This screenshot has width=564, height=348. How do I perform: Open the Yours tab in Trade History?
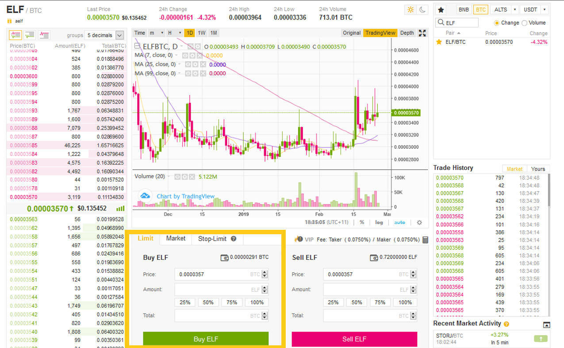point(538,169)
